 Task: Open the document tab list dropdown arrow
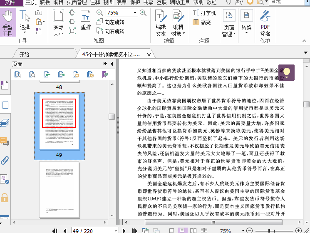(306, 52)
